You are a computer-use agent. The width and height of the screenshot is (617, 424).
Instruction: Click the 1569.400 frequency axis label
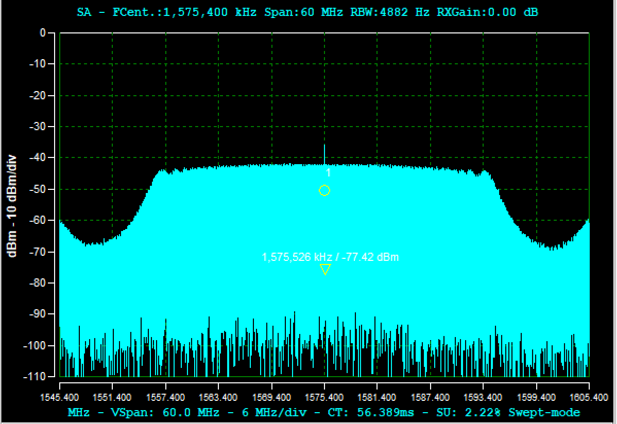click(271, 397)
